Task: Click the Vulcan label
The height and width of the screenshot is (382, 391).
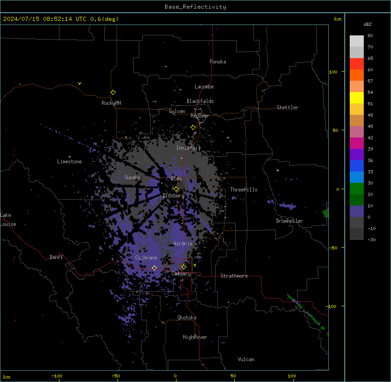Action: 246,359
